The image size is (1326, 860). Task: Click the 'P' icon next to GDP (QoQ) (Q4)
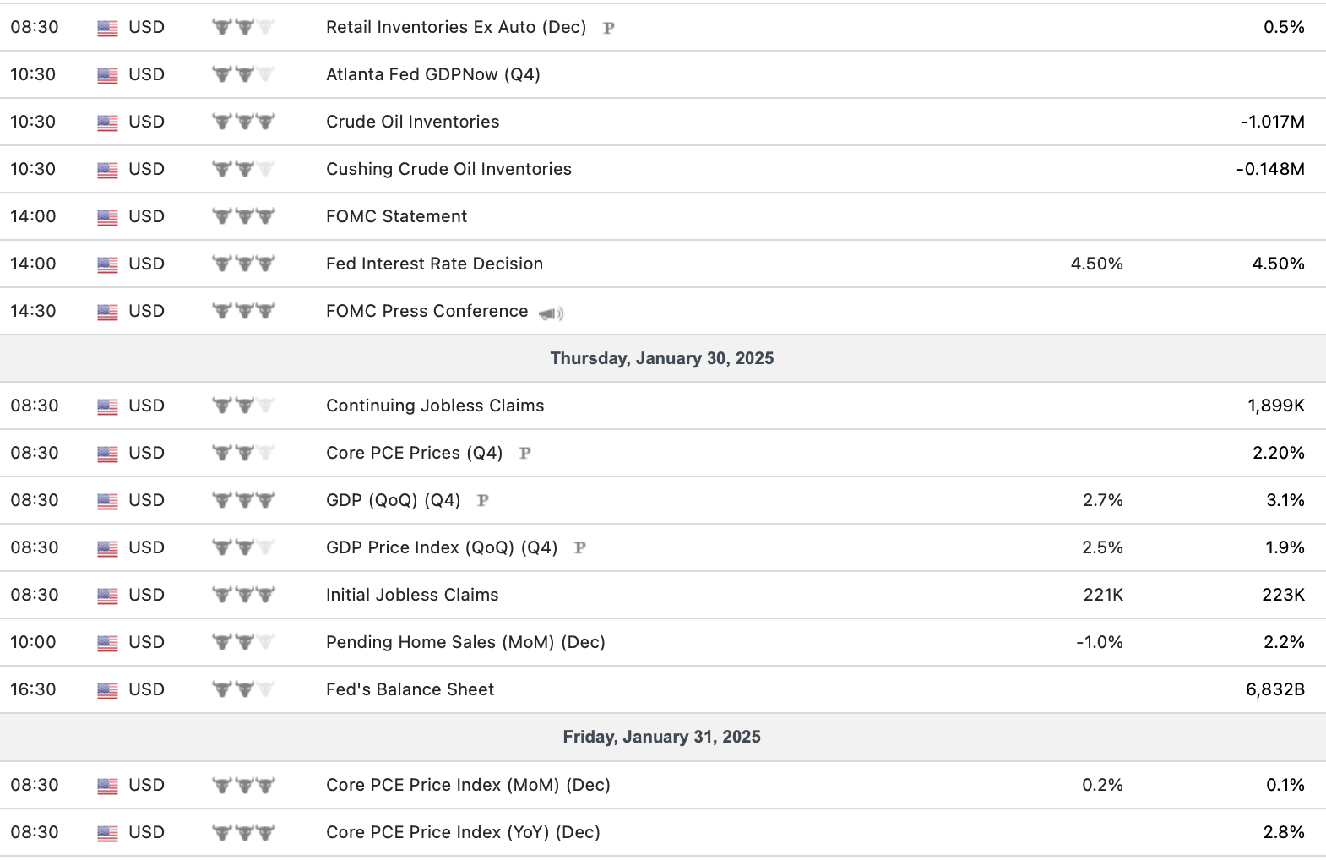[482, 501]
